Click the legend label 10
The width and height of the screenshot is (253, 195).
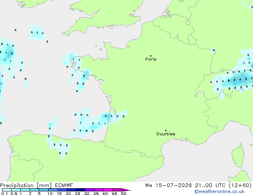(x=50, y=193)
